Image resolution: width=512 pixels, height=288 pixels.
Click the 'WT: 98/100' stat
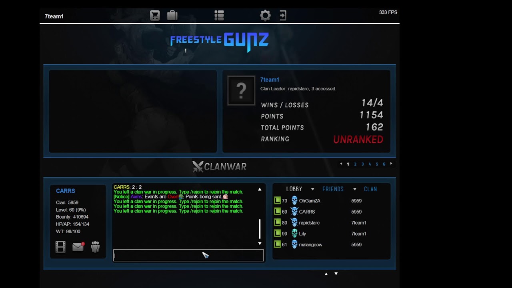tap(68, 231)
